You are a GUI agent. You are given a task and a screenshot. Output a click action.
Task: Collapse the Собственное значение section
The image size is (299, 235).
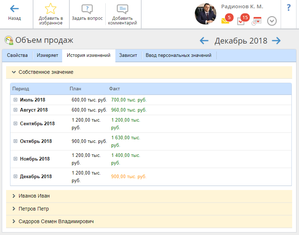click(x=14, y=72)
